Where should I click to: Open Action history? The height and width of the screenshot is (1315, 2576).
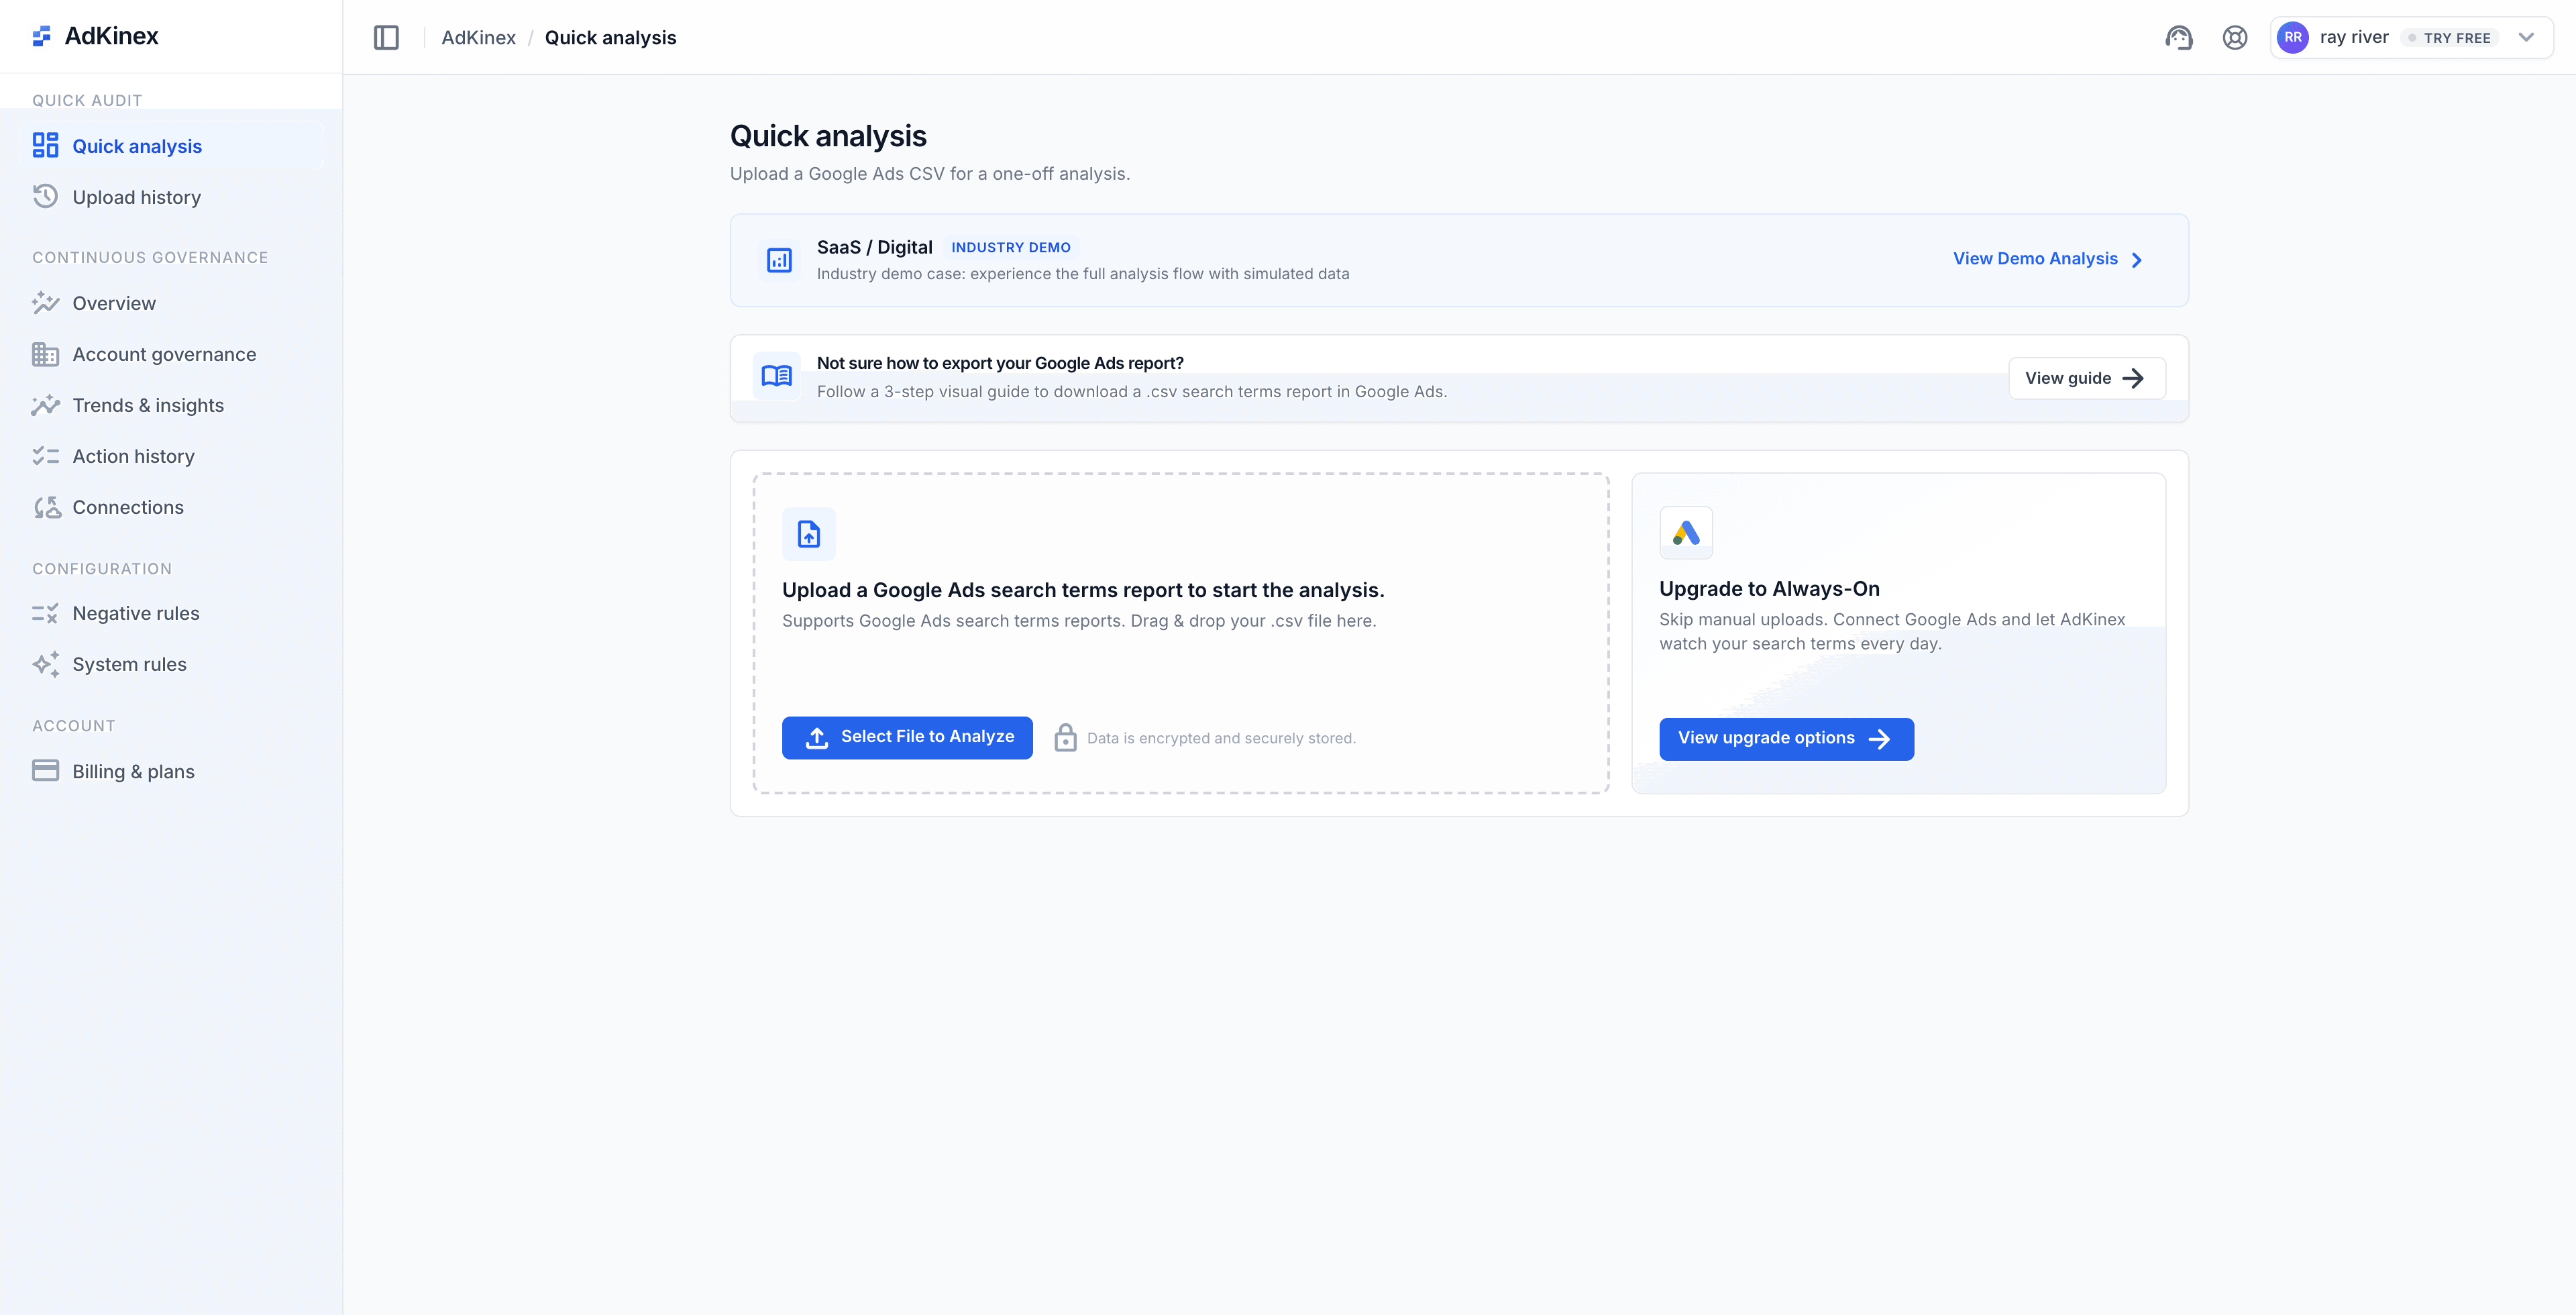[x=171, y=456]
